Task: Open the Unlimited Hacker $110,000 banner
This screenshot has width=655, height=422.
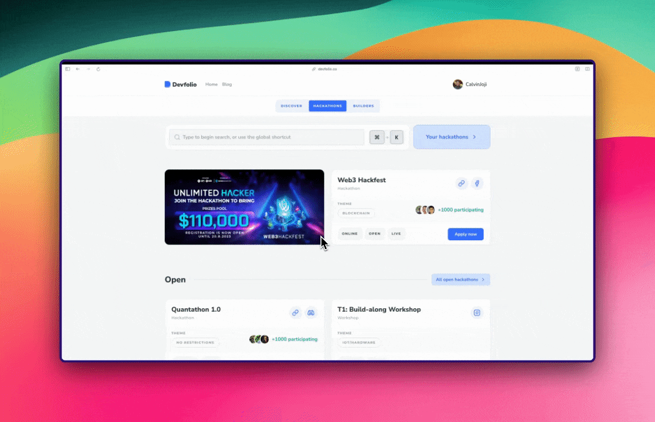Action: [x=244, y=207]
